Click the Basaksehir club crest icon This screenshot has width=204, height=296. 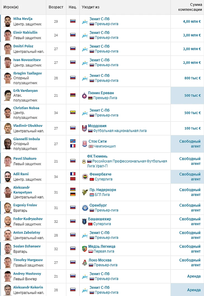(x=85, y=221)
